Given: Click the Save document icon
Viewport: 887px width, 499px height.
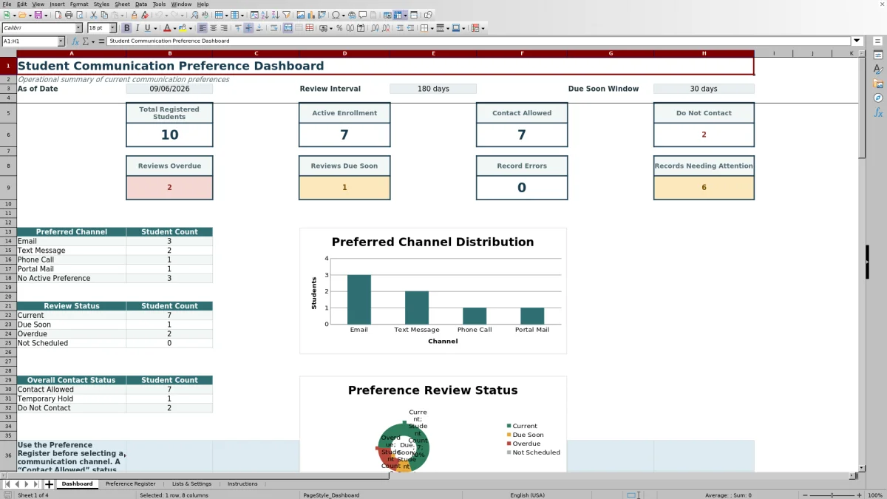Looking at the screenshot, I should pos(38,15).
